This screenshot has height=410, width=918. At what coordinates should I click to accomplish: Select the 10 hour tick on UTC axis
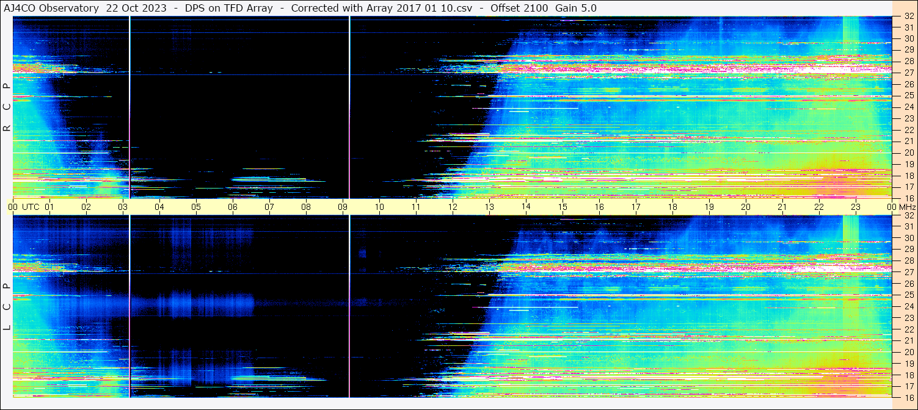point(379,207)
